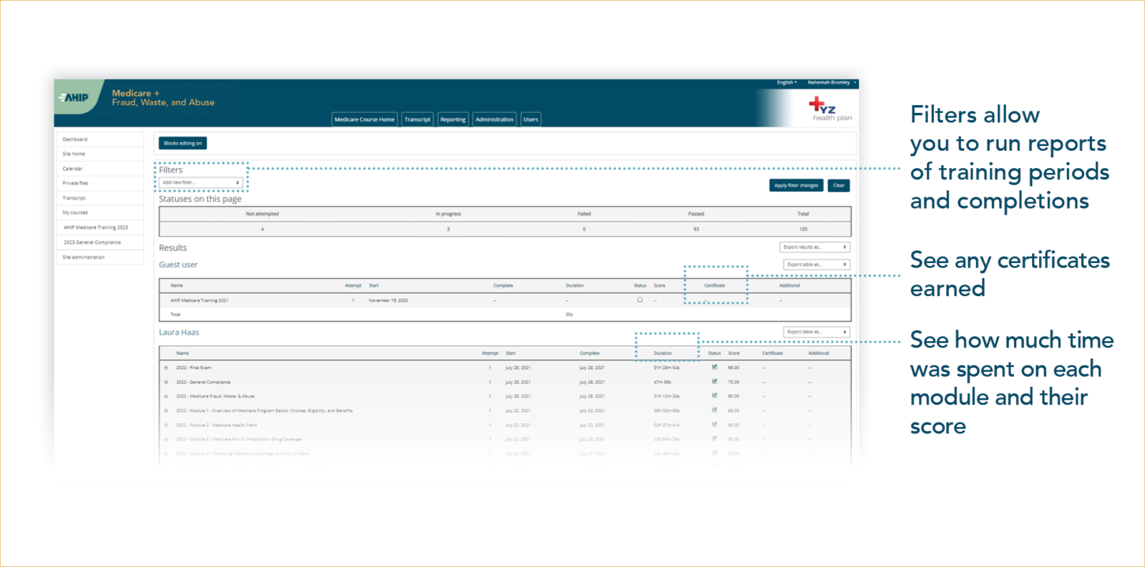Image resolution: width=1145 pixels, height=567 pixels.
Task: Switch to the Reporting tab
Action: (x=453, y=119)
